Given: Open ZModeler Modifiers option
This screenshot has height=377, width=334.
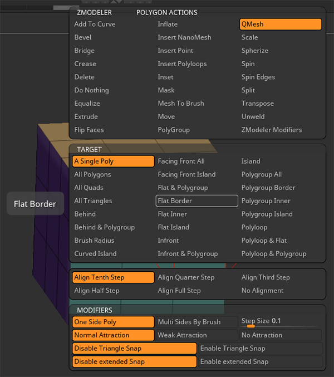Looking at the screenshot, I should pyautogui.click(x=272, y=130).
